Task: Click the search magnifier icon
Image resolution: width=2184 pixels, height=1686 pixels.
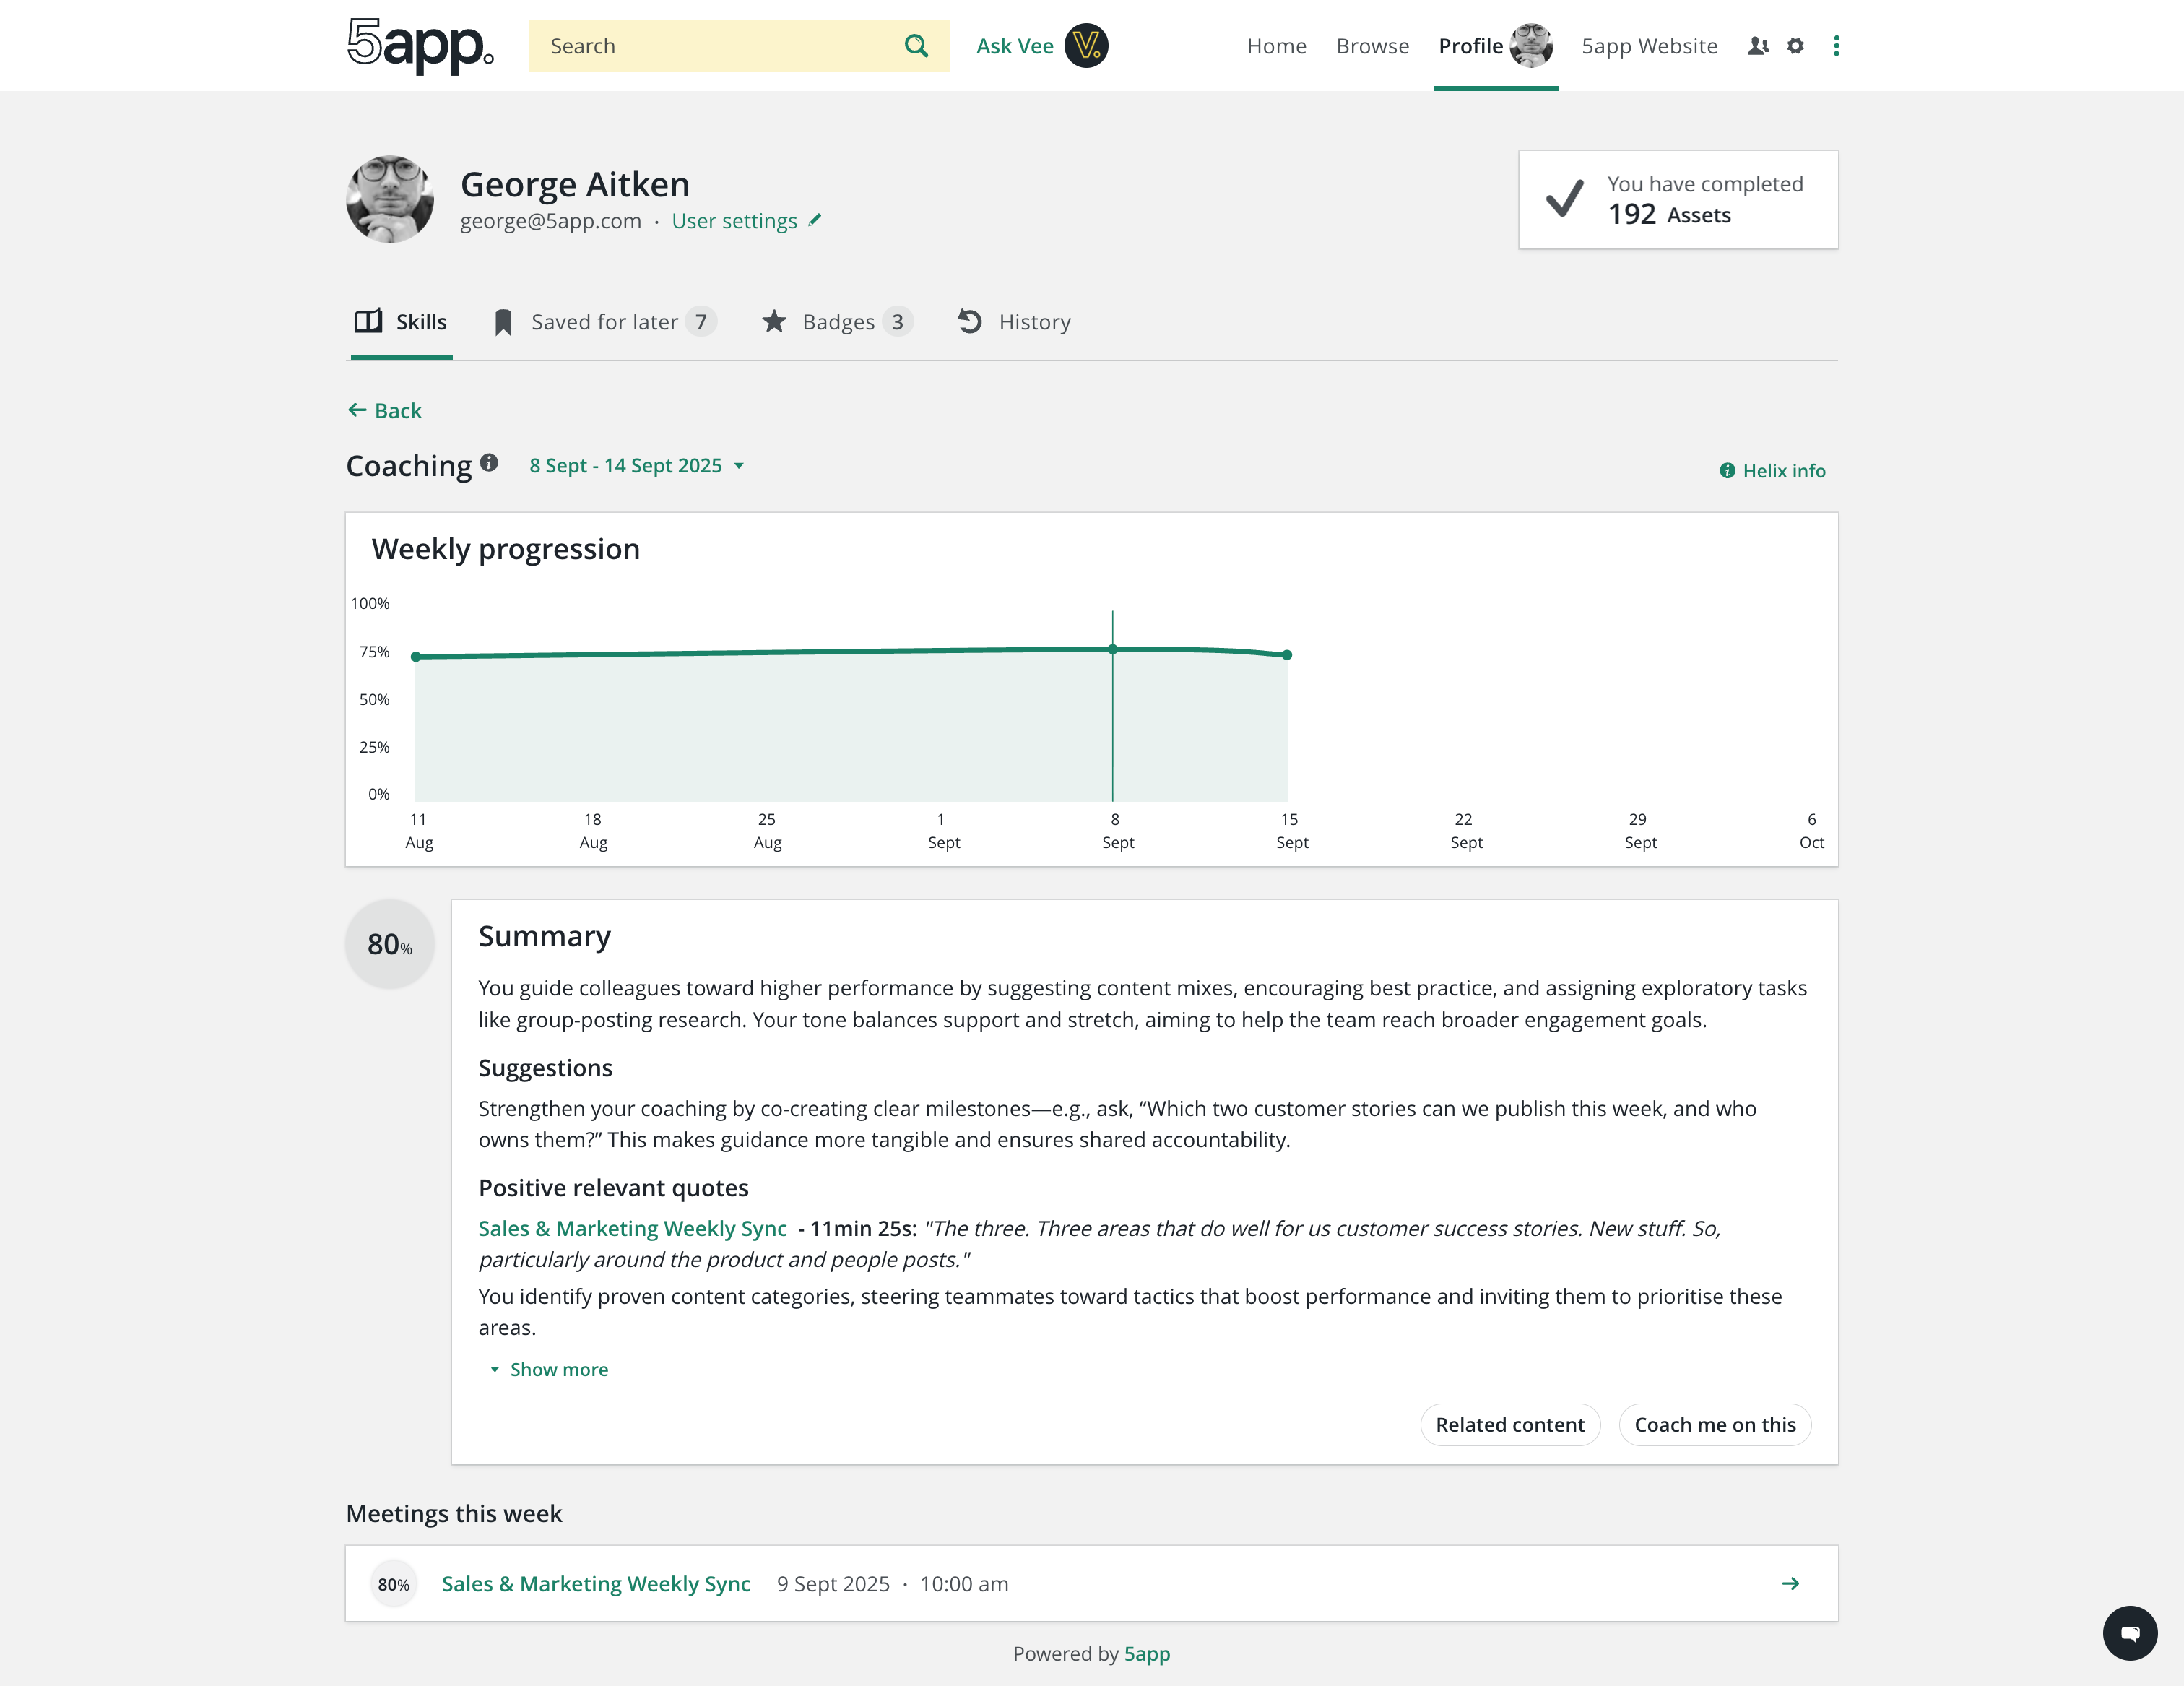Action: pos(915,46)
